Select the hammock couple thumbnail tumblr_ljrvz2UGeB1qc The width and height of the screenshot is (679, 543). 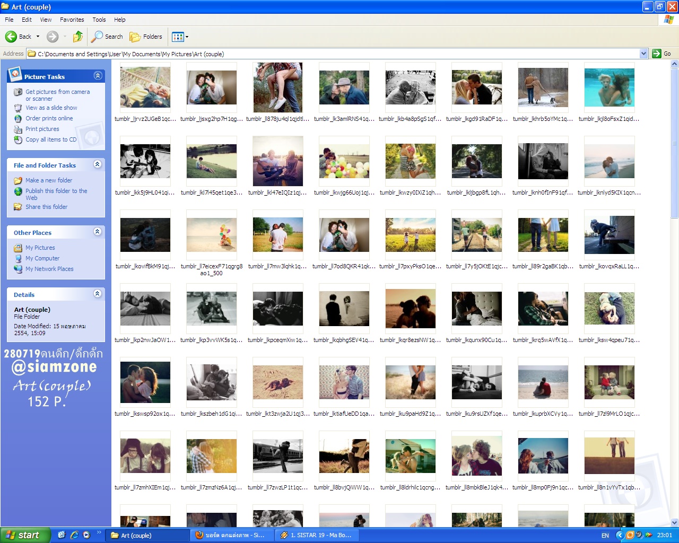[x=145, y=87]
